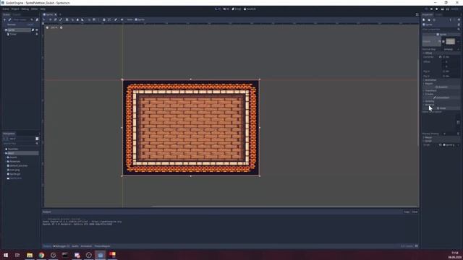Toggle smart snapping in the toolbar
Image resolution: width=463 pixels, height=260 pixels.
89,19
